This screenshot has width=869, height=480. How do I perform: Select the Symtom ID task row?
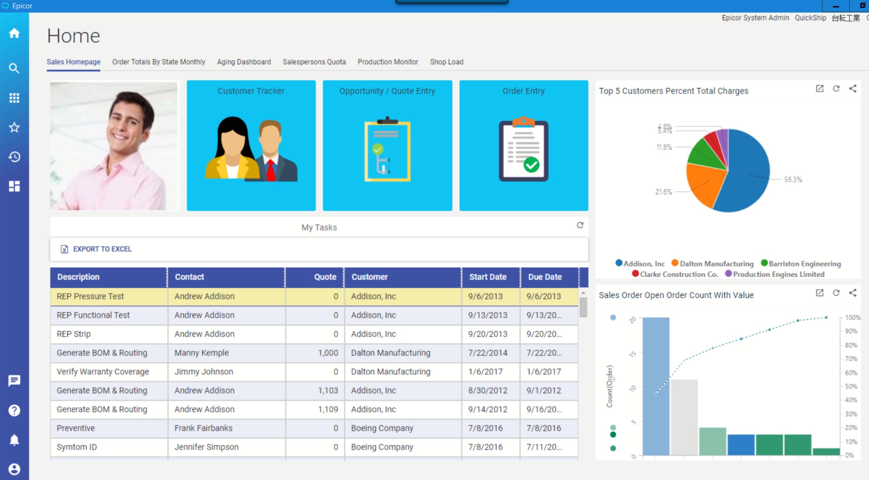coord(314,447)
